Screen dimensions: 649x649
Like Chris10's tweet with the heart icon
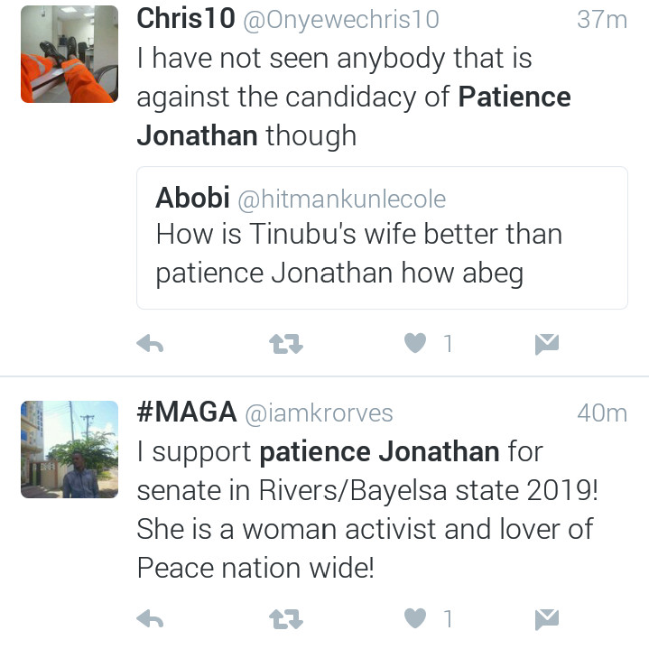pos(415,343)
